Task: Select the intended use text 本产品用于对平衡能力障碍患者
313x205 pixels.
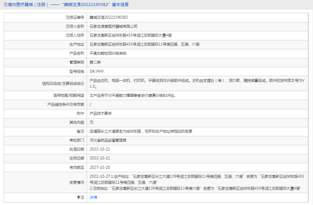Action: pyautogui.click(x=133, y=96)
